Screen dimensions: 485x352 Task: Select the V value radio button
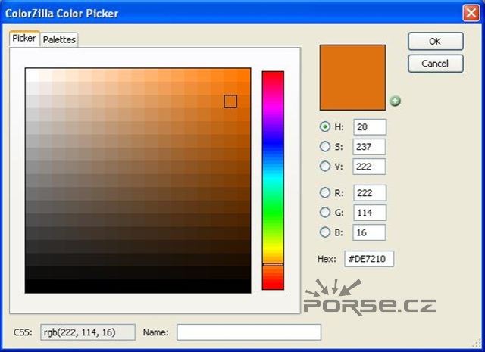coord(325,166)
